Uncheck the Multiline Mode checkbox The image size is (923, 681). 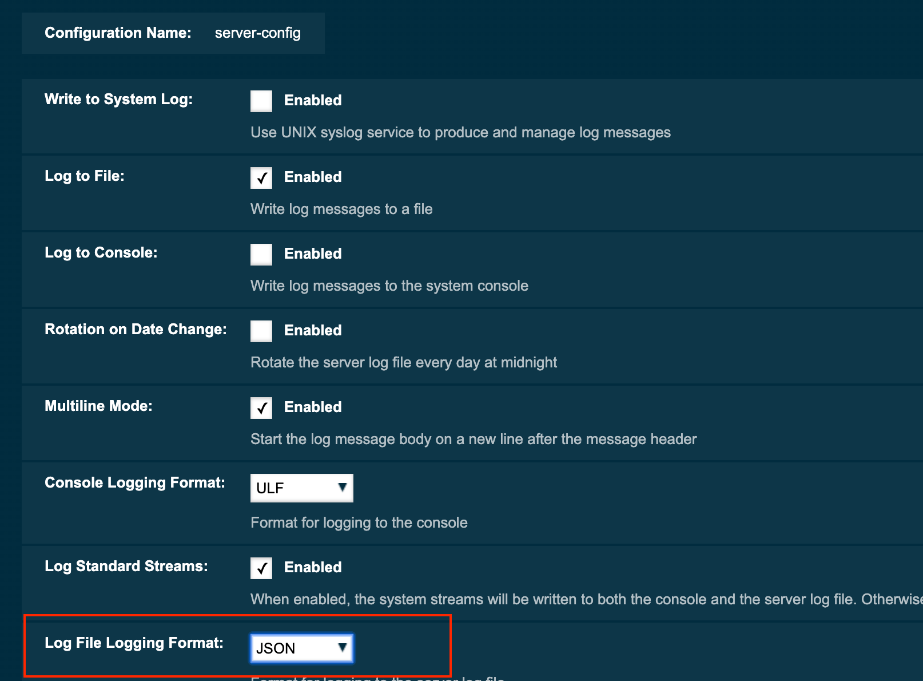click(x=261, y=407)
